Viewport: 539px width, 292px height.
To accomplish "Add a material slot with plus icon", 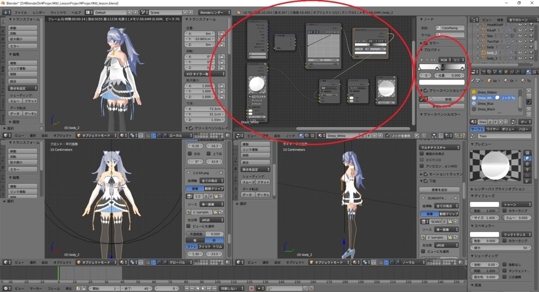I will click(528, 91).
